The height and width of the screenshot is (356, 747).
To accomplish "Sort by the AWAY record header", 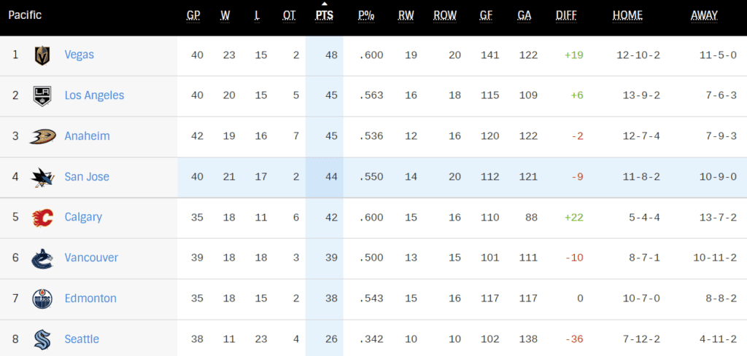I will [704, 15].
